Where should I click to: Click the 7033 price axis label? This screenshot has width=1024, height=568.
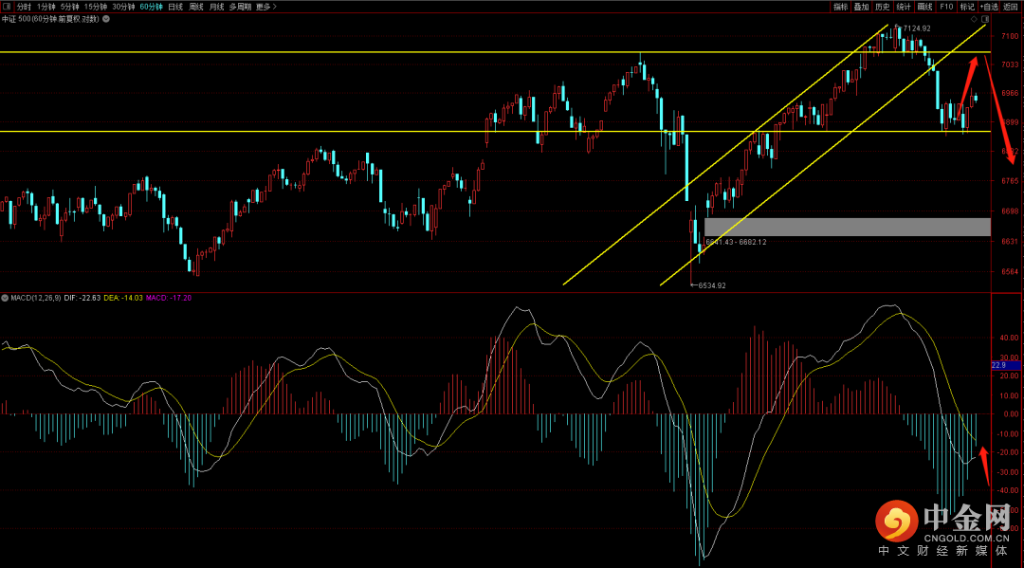(x=1010, y=64)
